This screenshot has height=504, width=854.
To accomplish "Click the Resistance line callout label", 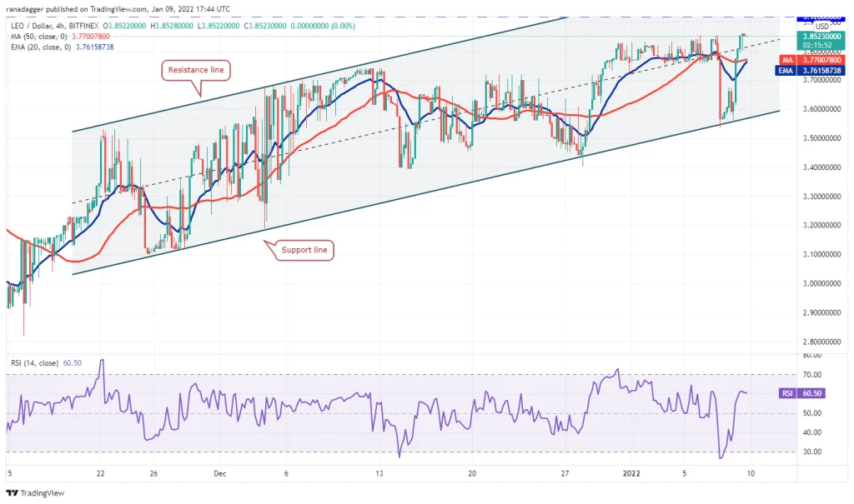I will [x=195, y=70].
